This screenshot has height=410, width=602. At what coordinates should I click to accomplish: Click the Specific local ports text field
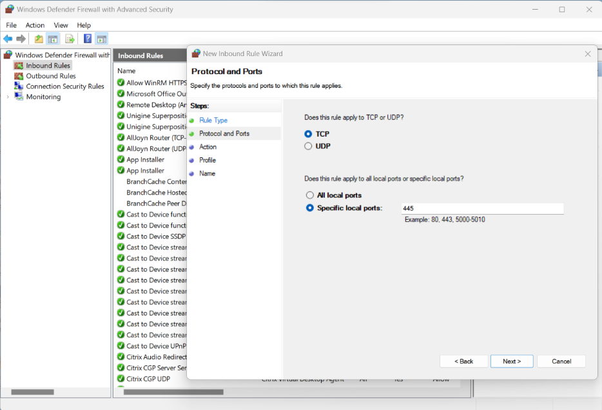coord(482,208)
